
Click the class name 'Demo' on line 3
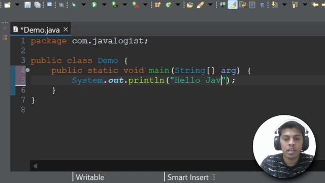(108, 60)
